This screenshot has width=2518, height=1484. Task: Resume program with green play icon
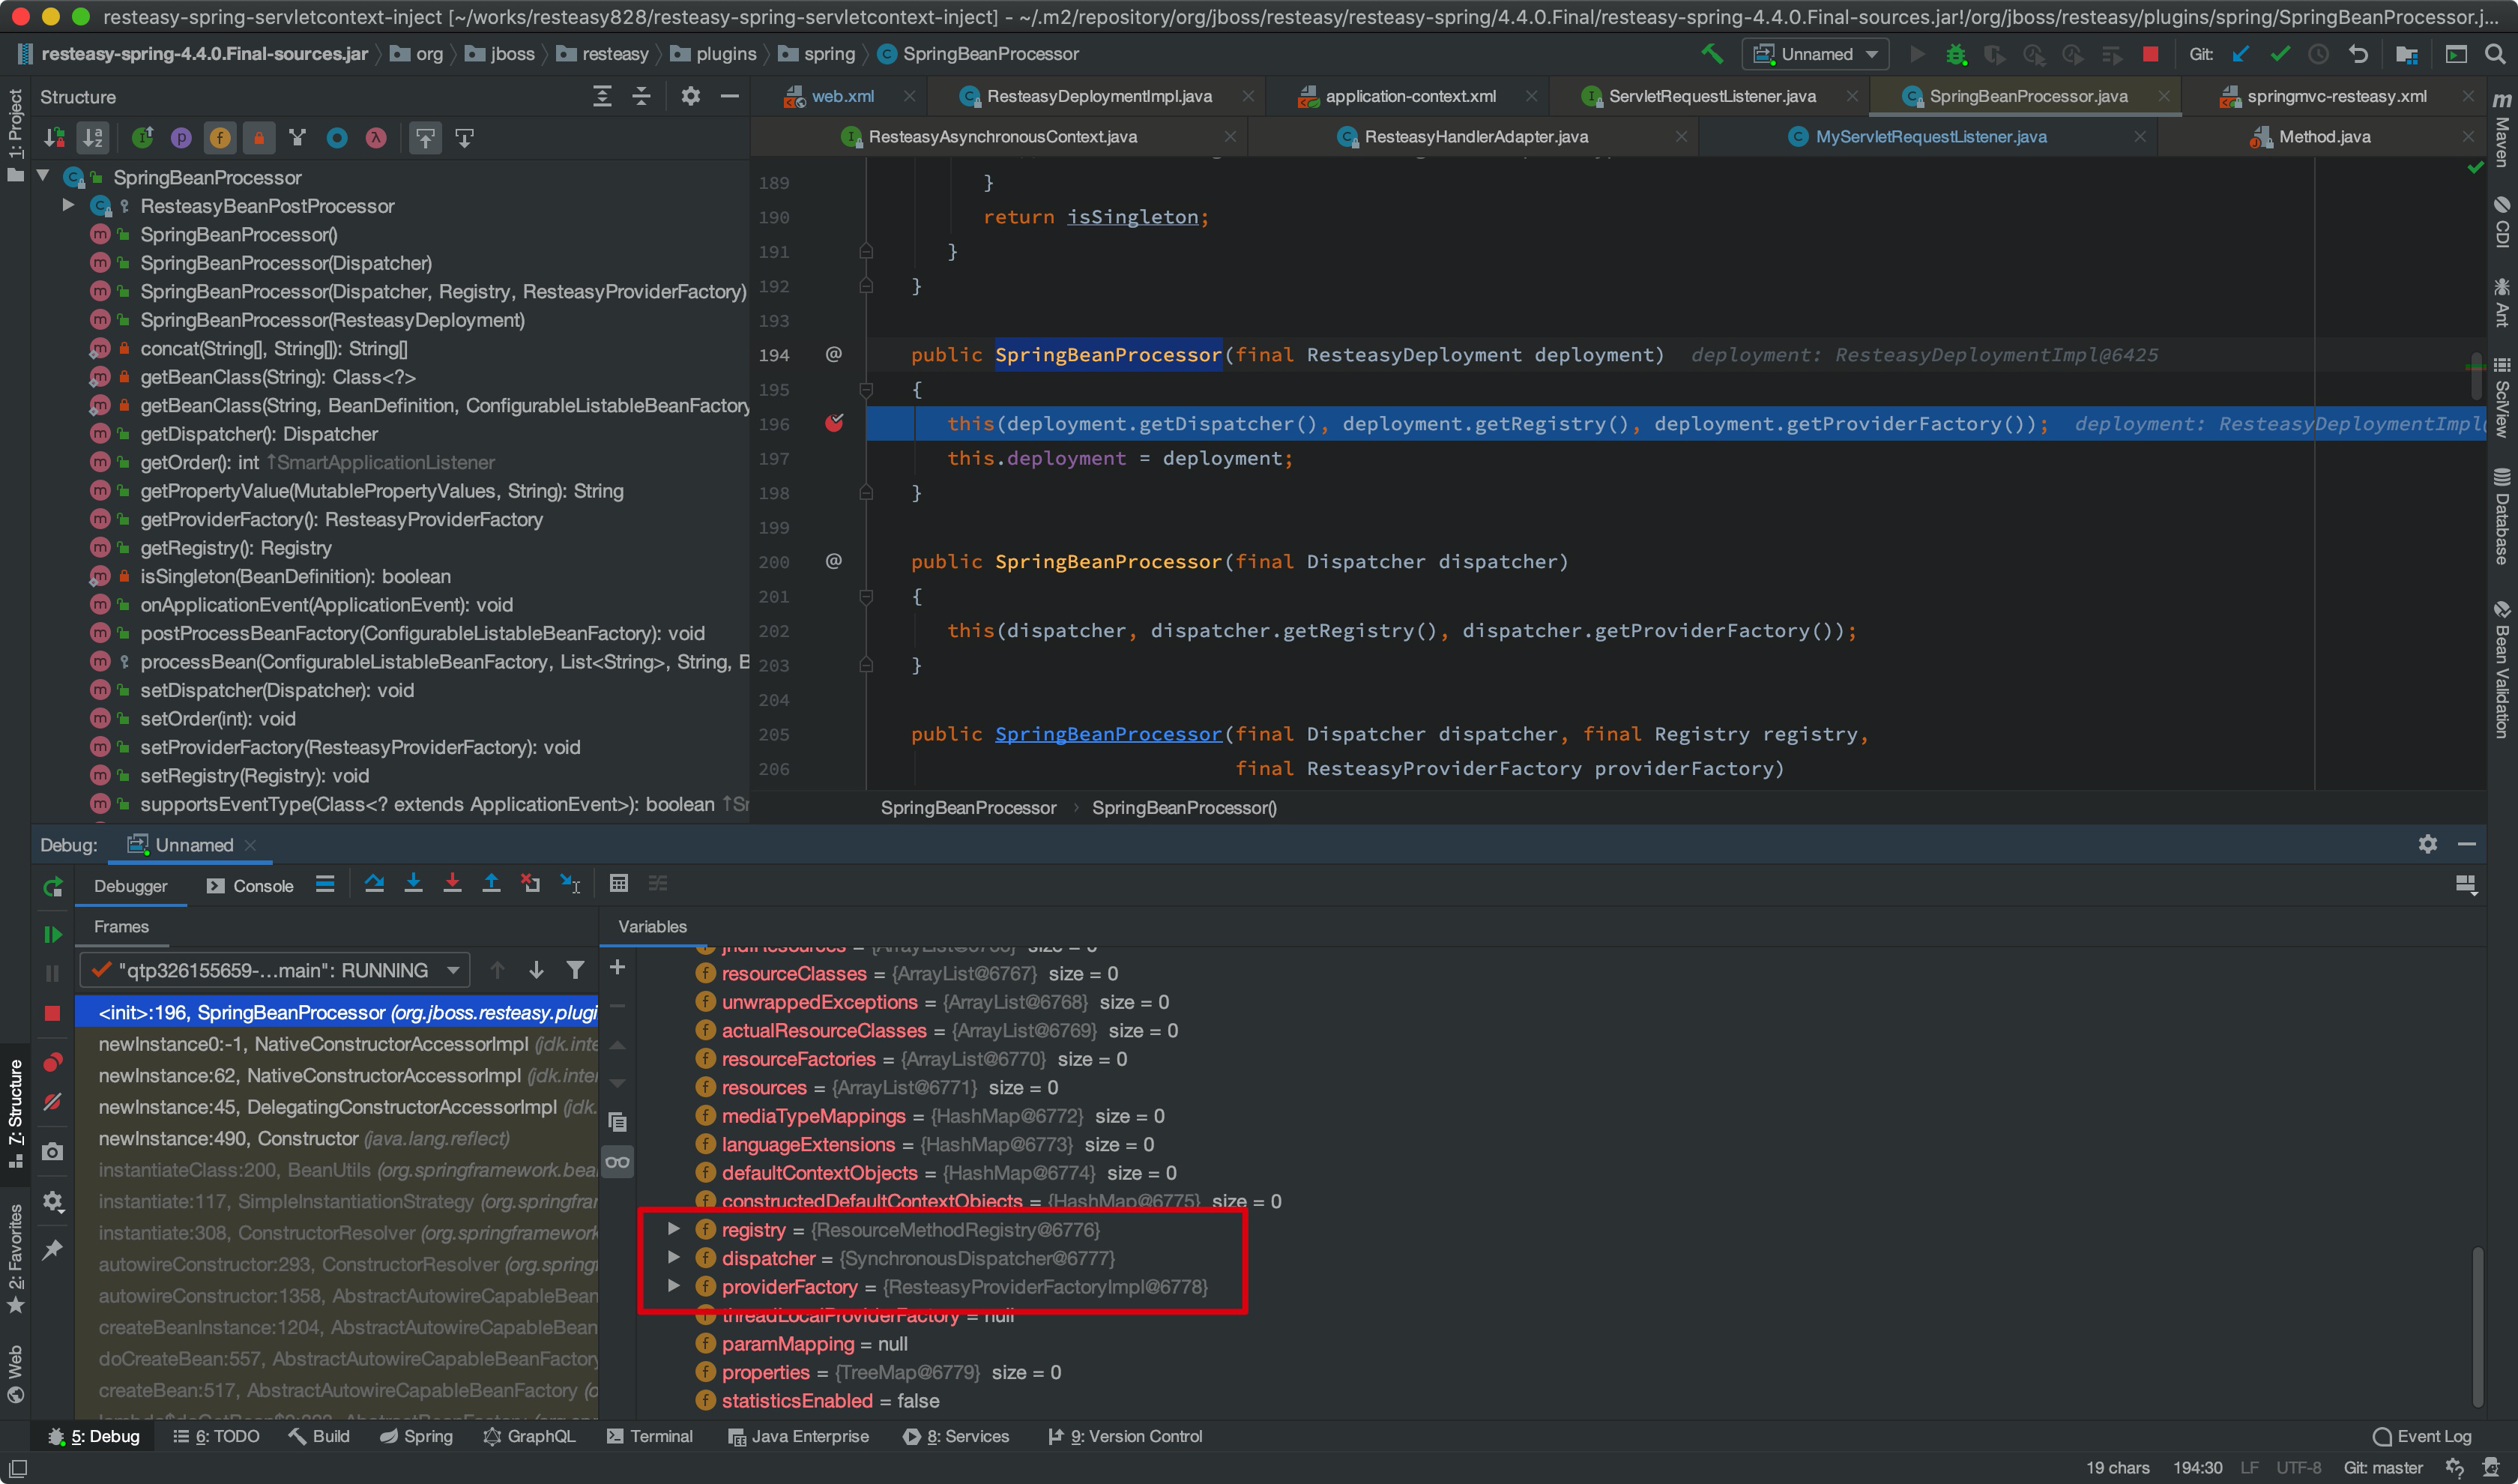click(53, 935)
